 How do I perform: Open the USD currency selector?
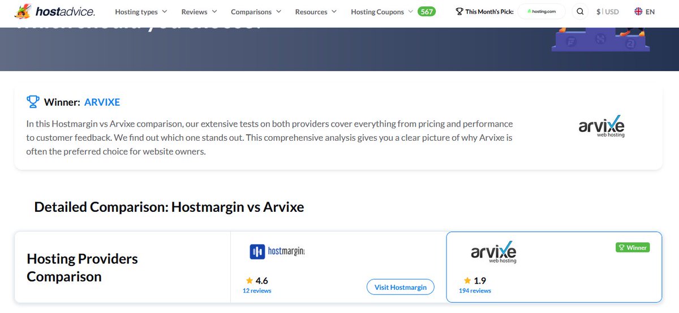[608, 11]
